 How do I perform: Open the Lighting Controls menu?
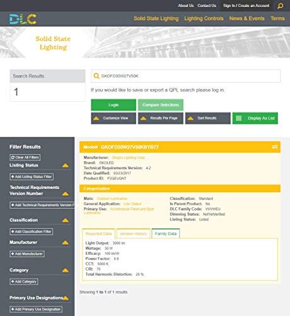tap(204, 18)
